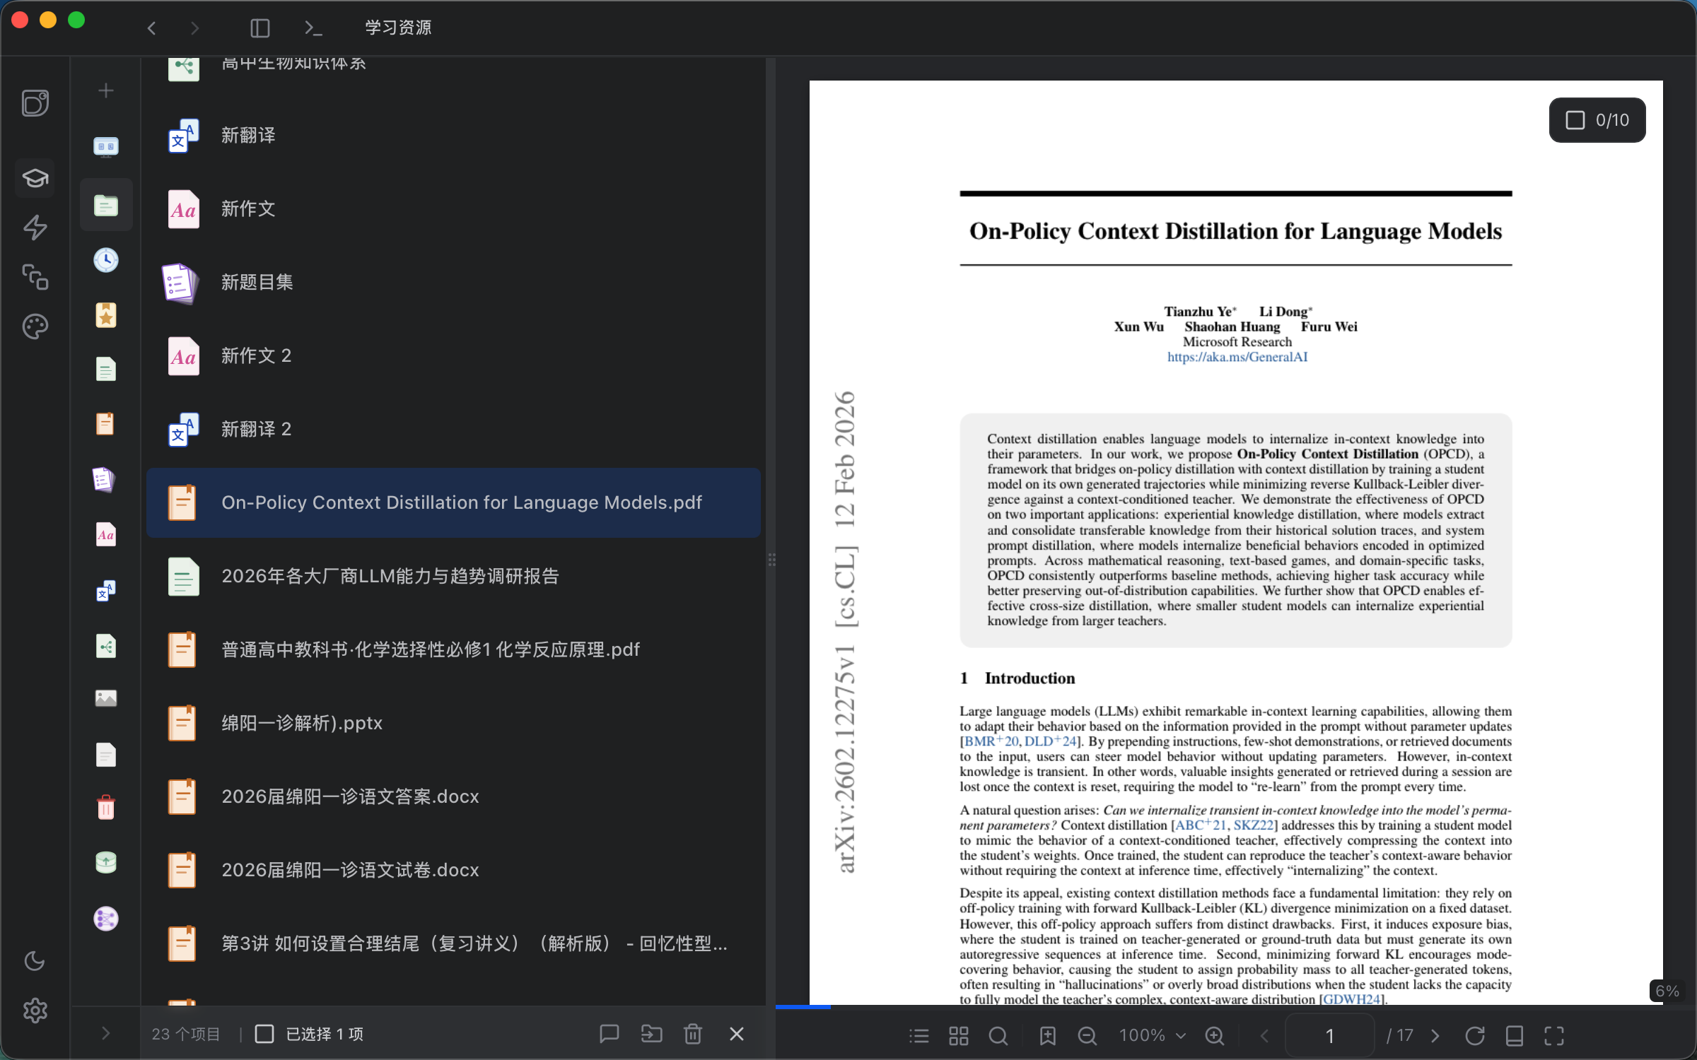This screenshot has width=1697, height=1060.
Task: Add bookmark to current PDF page
Action: [x=1047, y=1036]
